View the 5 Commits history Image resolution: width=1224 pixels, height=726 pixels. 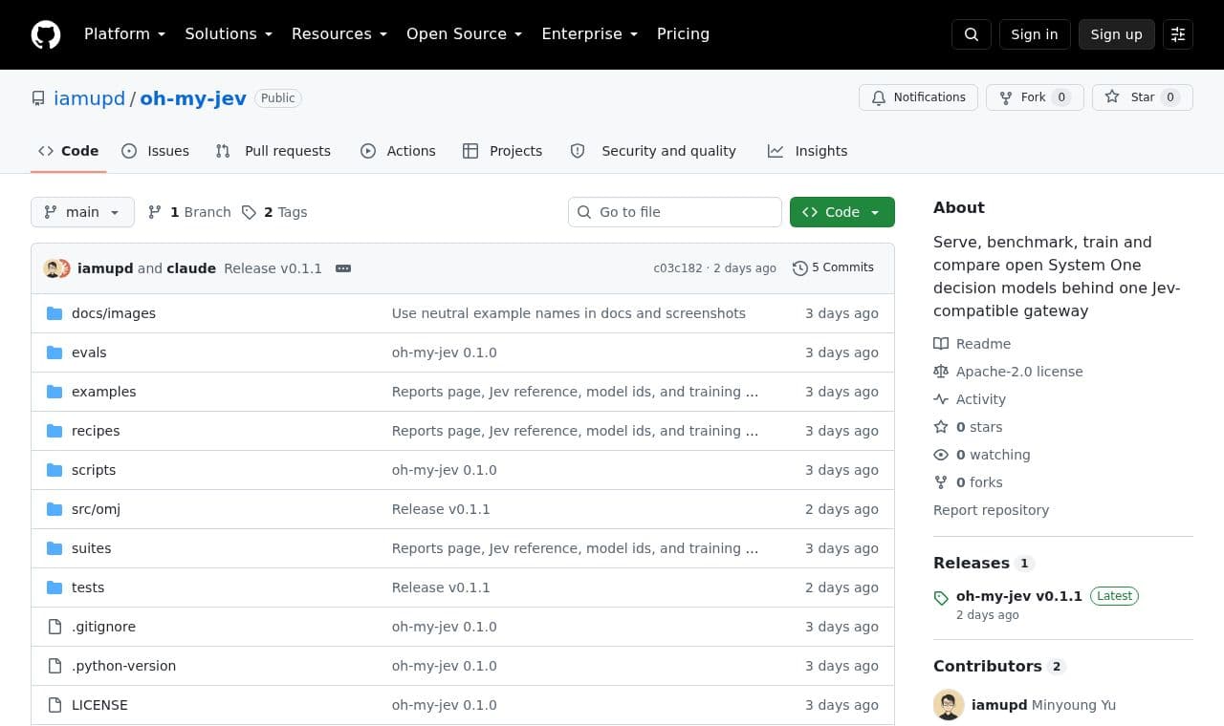point(833,268)
